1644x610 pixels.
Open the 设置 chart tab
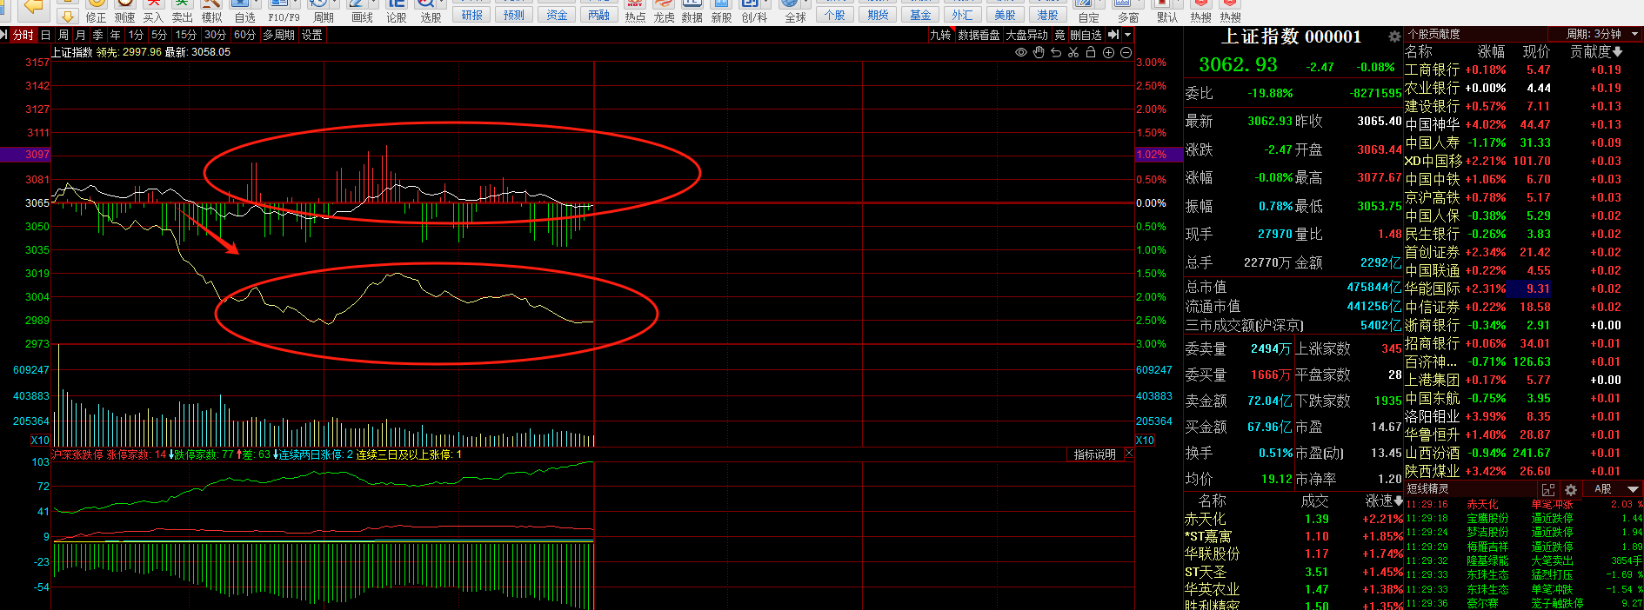click(x=312, y=35)
